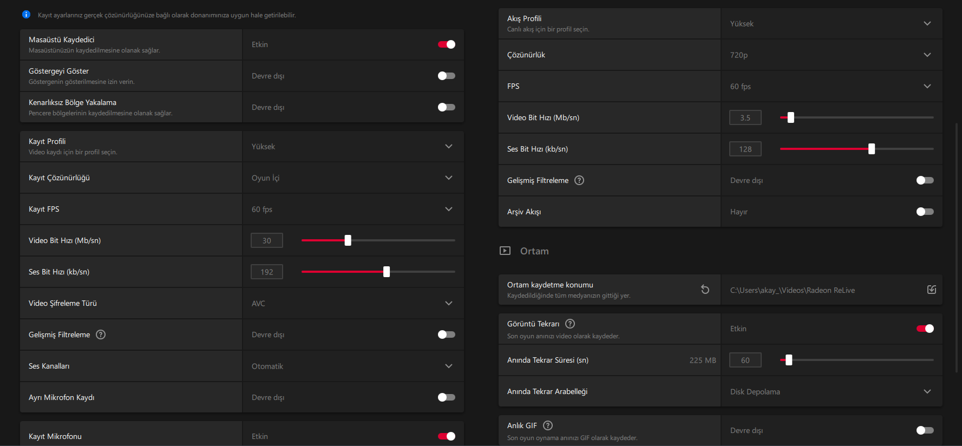Screen dimensions: 962x446
Task: Click the 225 MB size value
Action: (x=703, y=360)
